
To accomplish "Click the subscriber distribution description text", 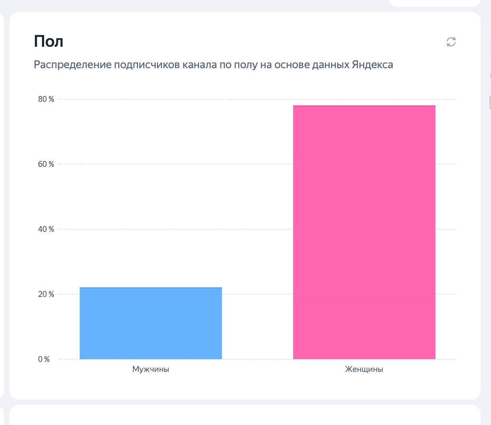I will pos(213,65).
